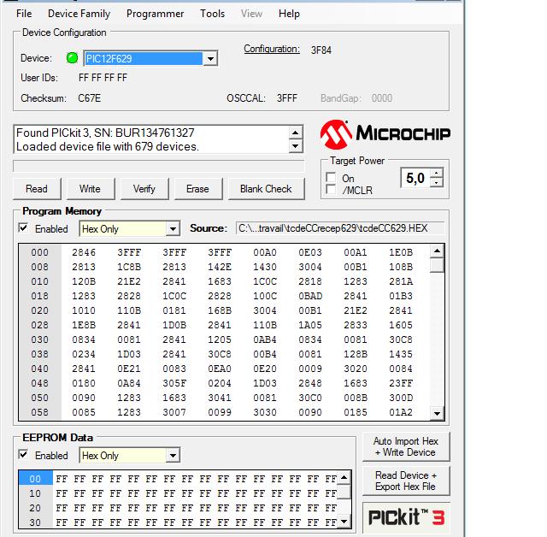This screenshot has width=547, height=537.
Task: Click first FF byte in EEPROM row 10
Action: 62,493
